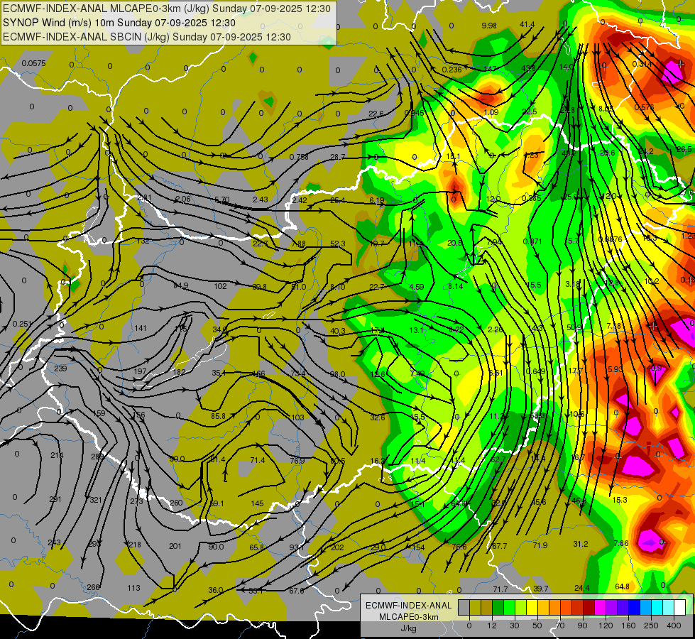Click the map value '31.2'
Screen dimensions: 695x639
581,544
